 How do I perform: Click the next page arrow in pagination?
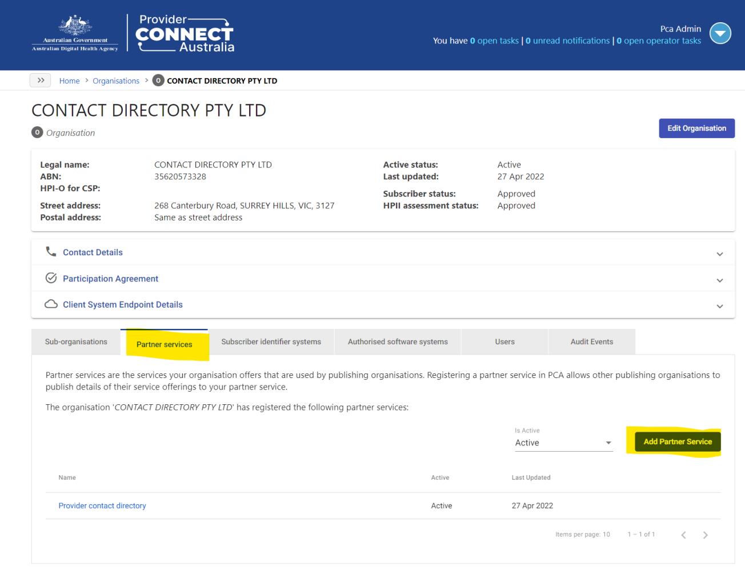point(706,534)
